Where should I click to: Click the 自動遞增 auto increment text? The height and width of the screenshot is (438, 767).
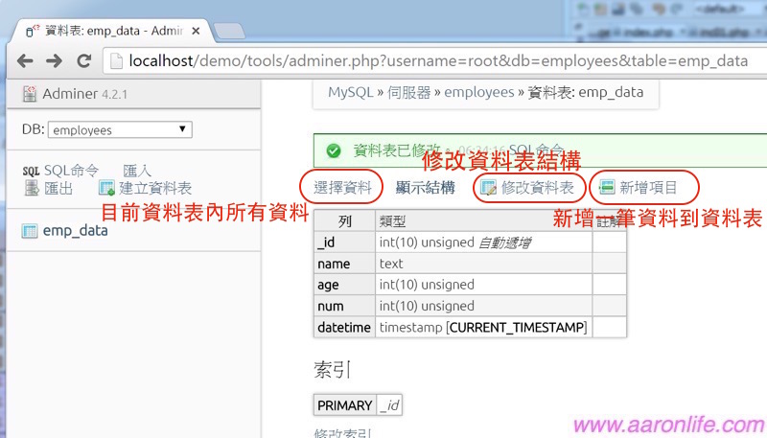pos(505,242)
